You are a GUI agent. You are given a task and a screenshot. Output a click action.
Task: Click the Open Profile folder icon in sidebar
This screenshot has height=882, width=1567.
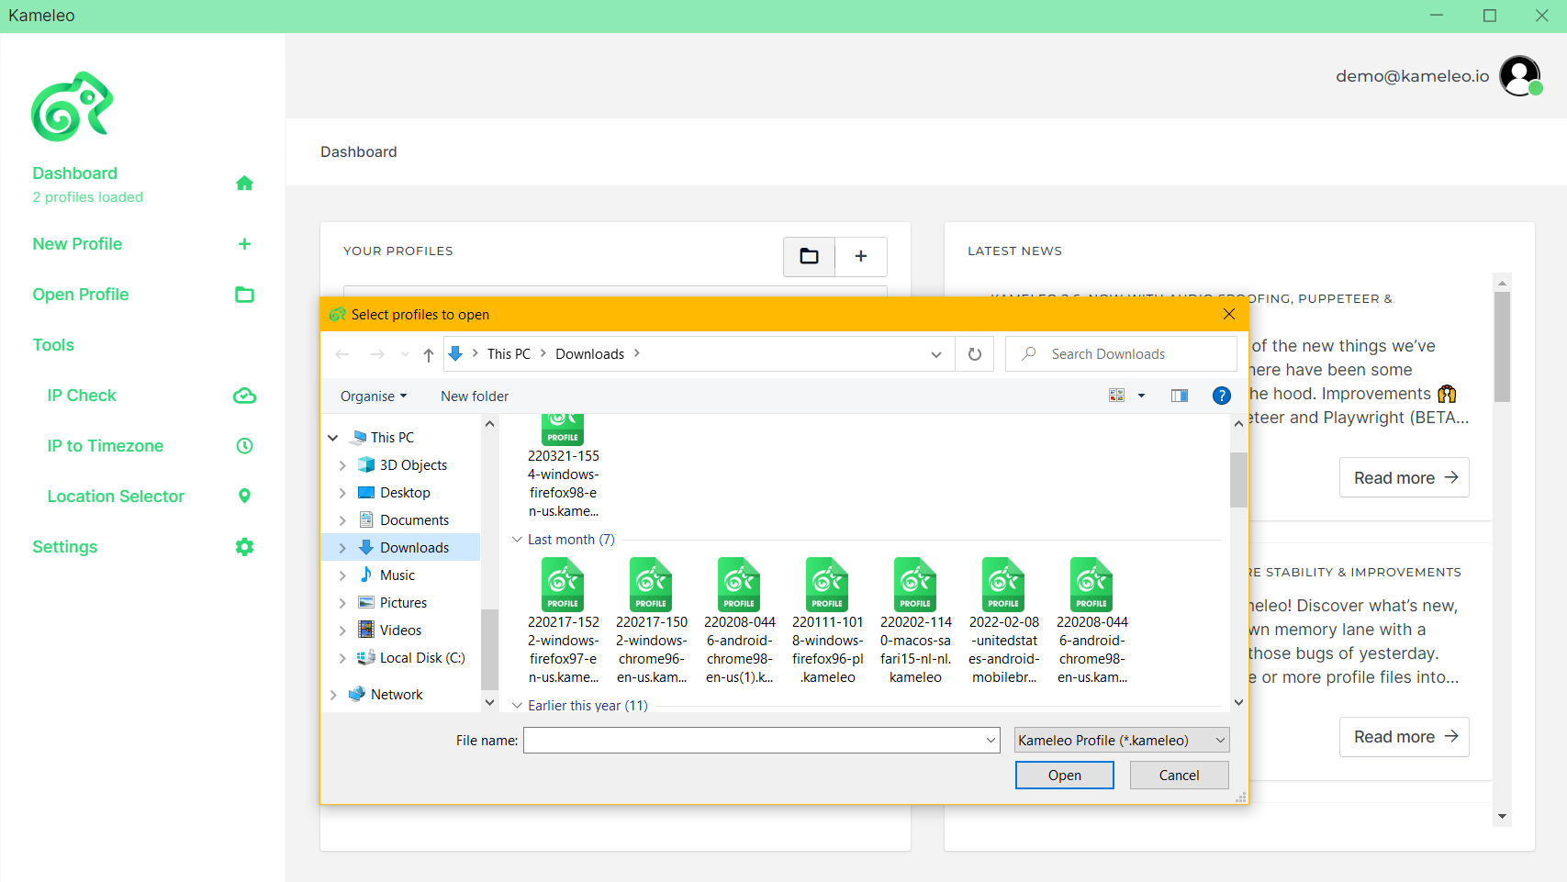244,295
